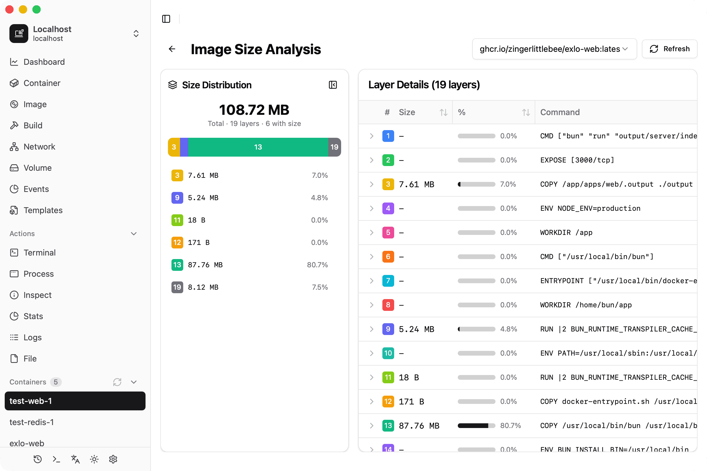707x471 pixels.
Task: Open the Volume section
Action: click(x=38, y=167)
